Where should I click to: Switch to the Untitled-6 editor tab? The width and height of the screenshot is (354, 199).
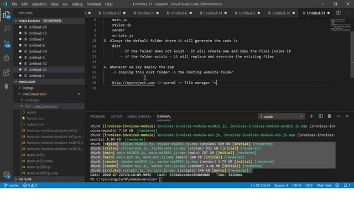[x=179, y=13]
